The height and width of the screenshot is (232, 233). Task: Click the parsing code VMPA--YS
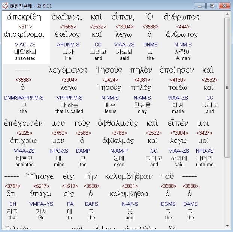pyautogui.click(x=41, y=204)
